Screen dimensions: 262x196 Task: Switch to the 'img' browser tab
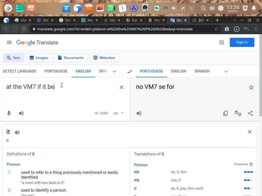pyautogui.click(x=157, y=20)
